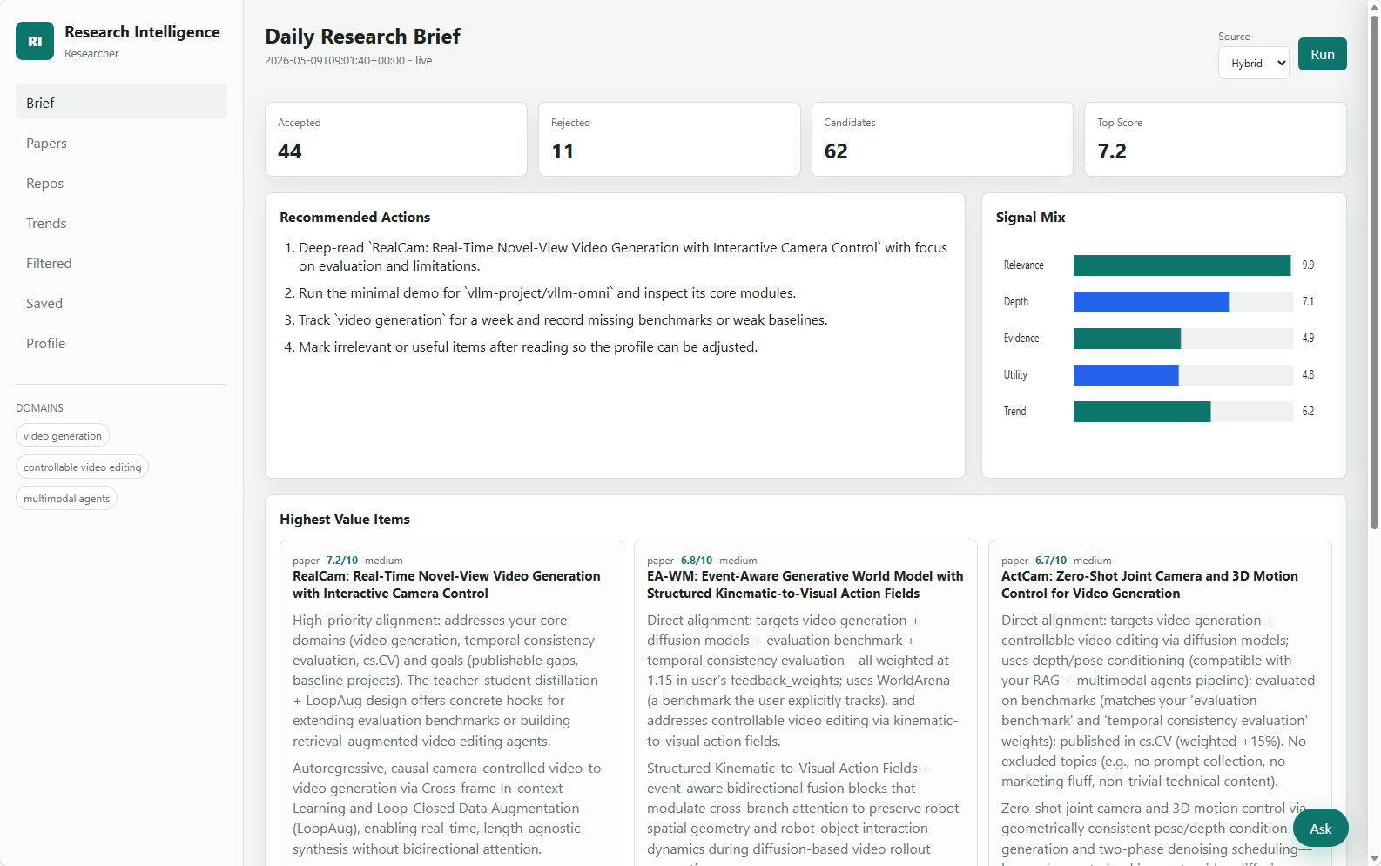The width and height of the screenshot is (1381, 866).
Task: Click the Relevance signal bar
Action: (x=1183, y=265)
